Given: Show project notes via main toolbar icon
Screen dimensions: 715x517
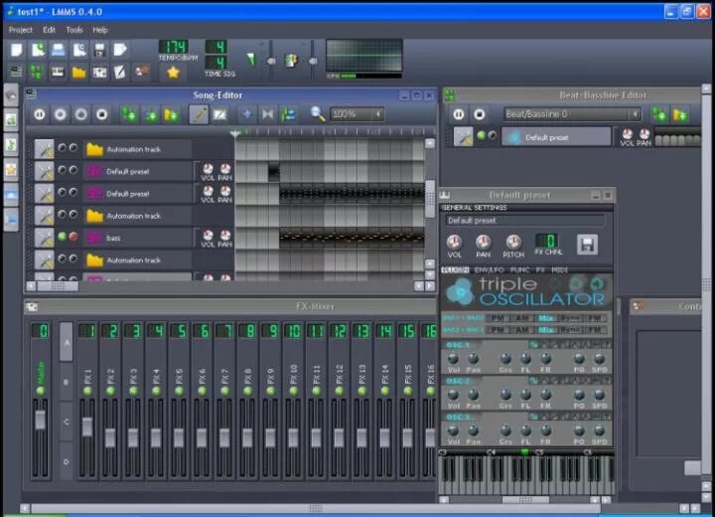Looking at the screenshot, I should (x=120, y=72).
